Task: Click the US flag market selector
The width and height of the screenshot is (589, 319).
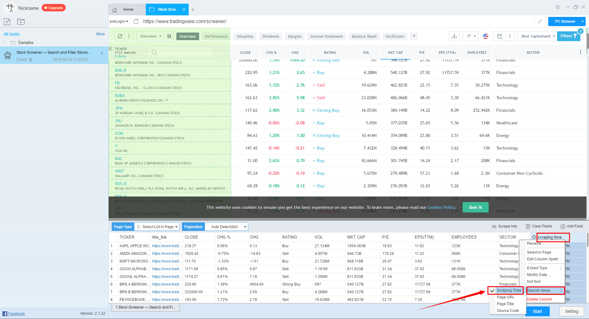Action: [x=485, y=36]
